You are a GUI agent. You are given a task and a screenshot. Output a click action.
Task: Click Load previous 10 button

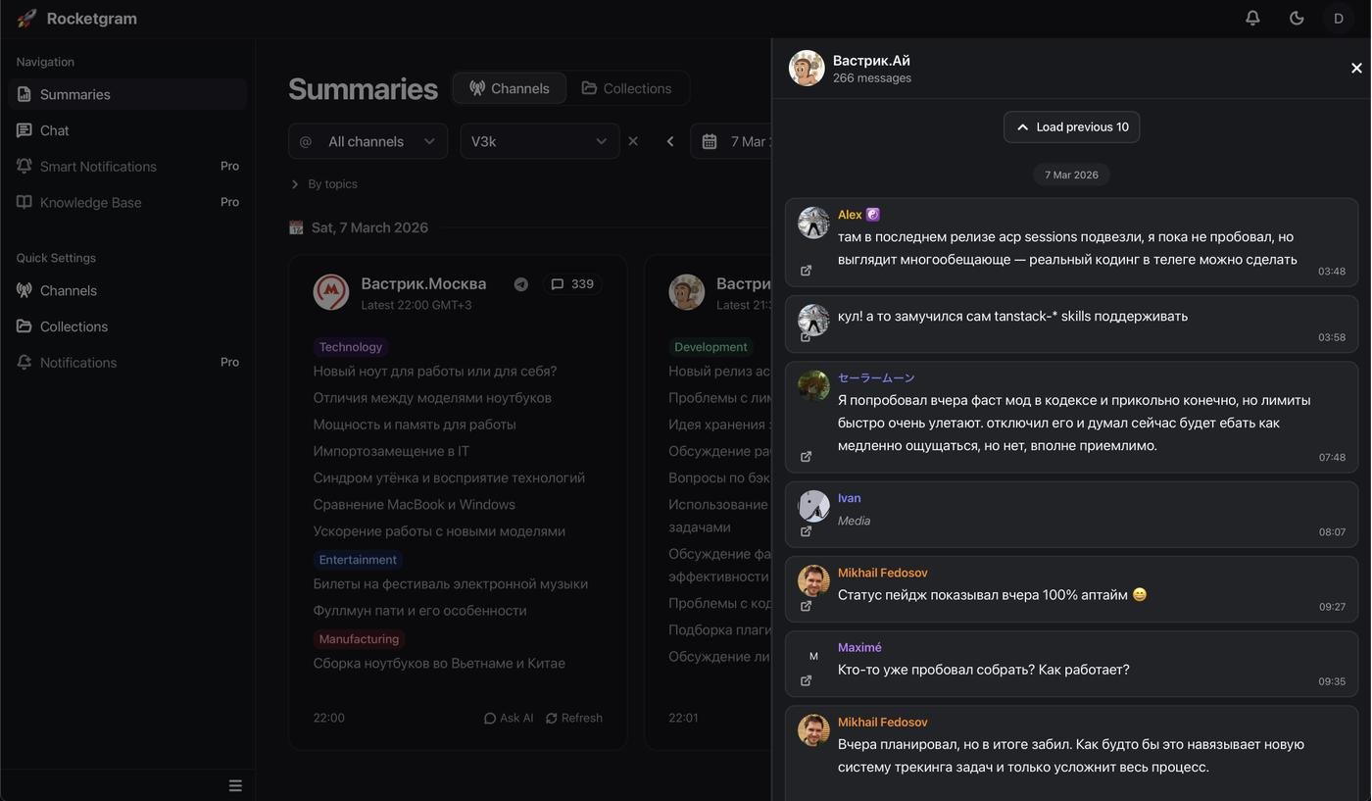click(x=1071, y=126)
